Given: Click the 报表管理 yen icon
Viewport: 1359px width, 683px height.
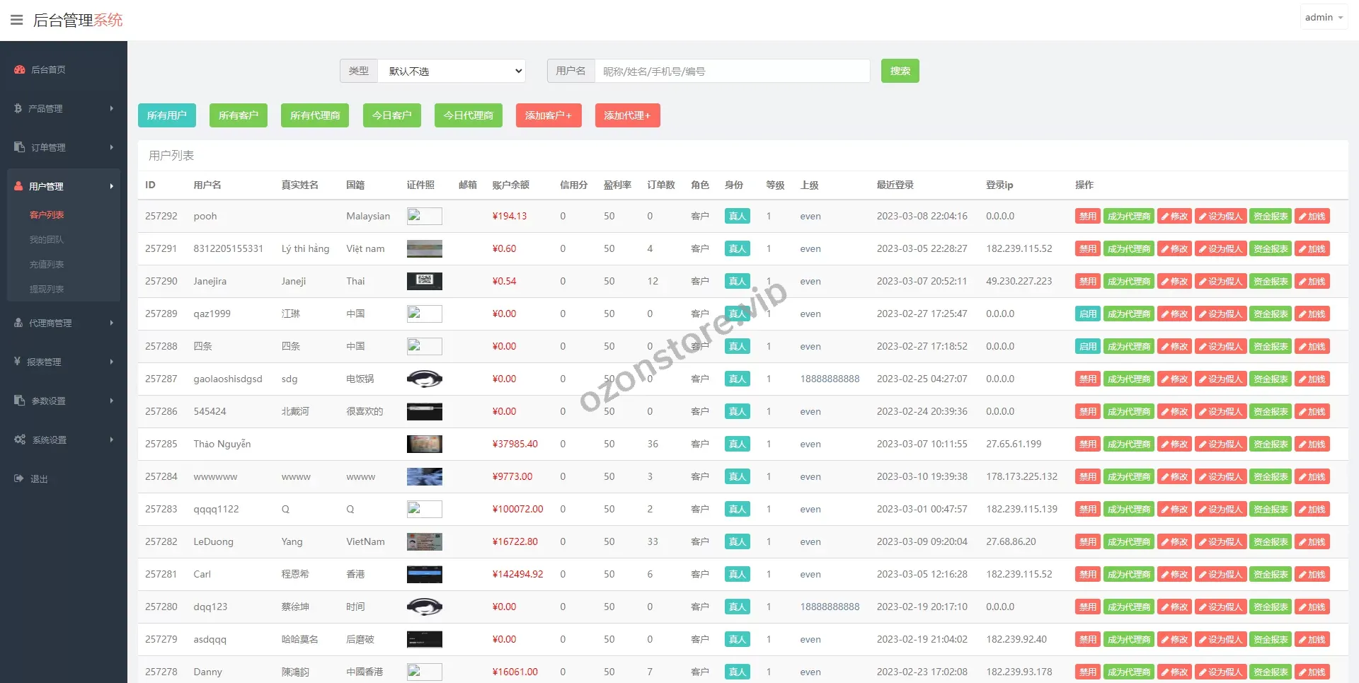Looking at the screenshot, I should click(x=17, y=362).
